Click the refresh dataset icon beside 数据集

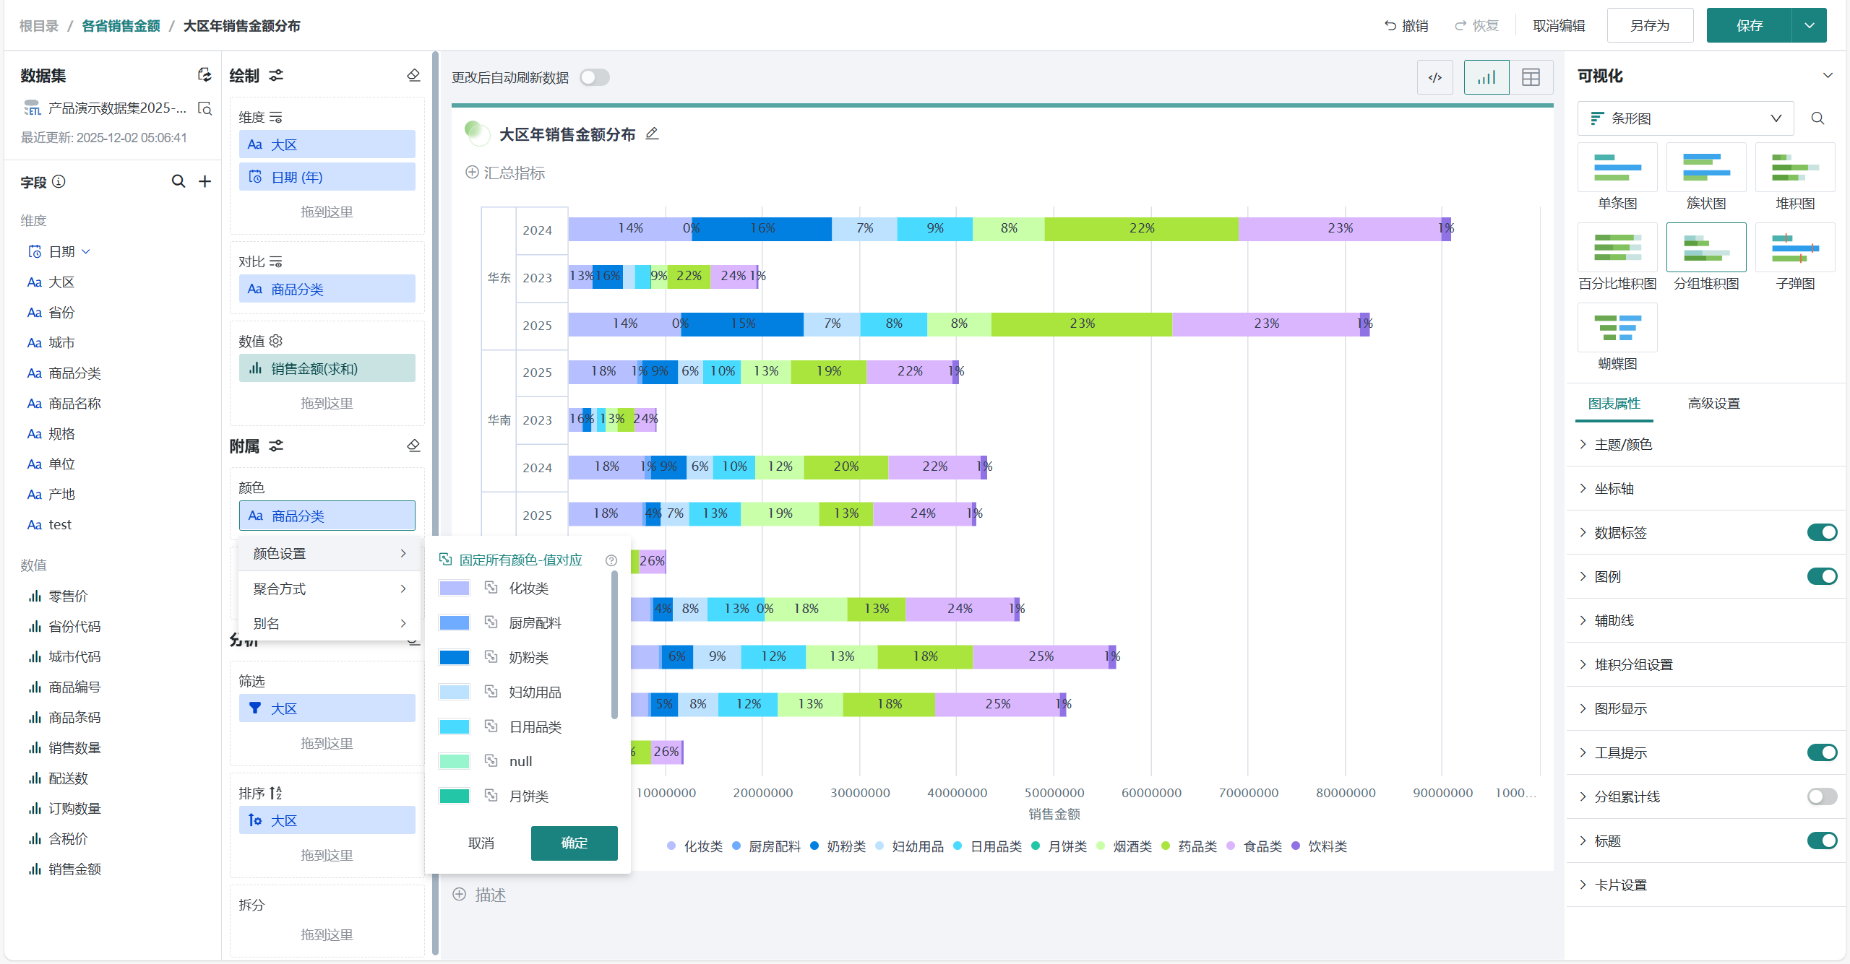[205, 75]
